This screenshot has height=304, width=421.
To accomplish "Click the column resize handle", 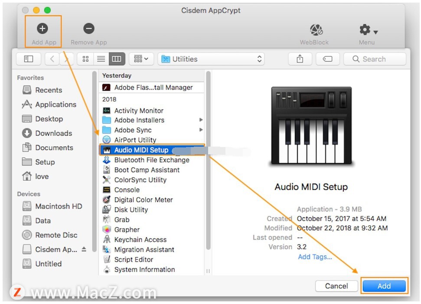I will (x=208, y=271).
